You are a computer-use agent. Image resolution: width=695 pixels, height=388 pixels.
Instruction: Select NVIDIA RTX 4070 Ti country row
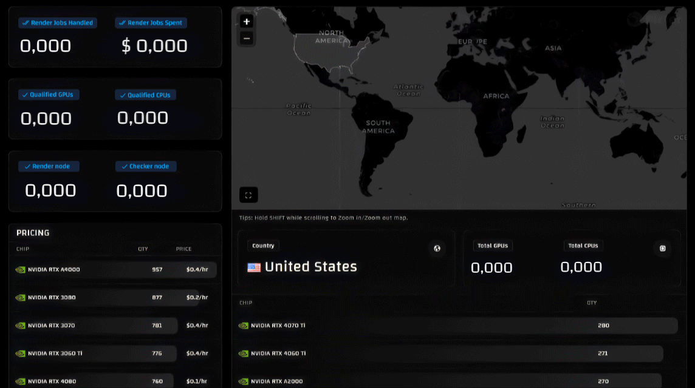[458, 325]
